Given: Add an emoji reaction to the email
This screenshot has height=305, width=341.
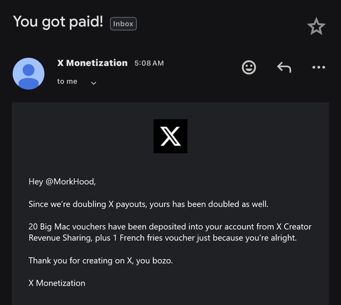Looking at the screenshot, I should click(x=249, y=67).
